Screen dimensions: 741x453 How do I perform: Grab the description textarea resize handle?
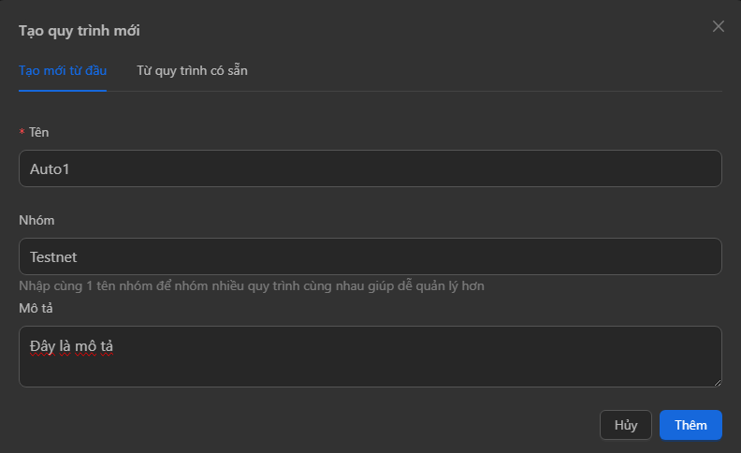718,382
